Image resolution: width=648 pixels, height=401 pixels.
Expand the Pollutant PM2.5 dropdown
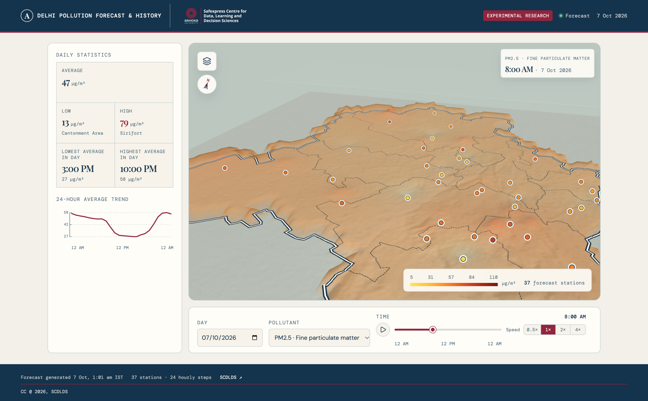tap(319, 338)
